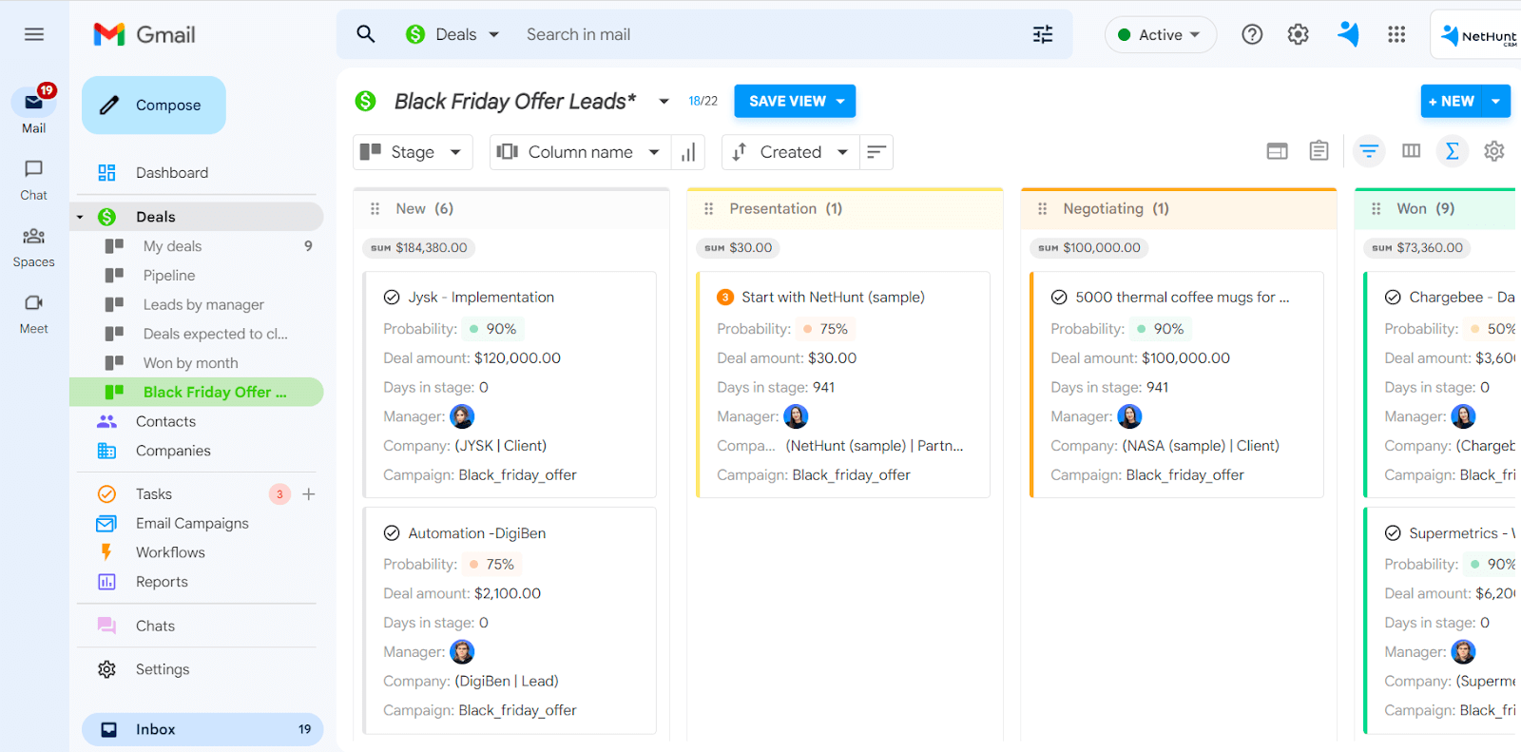Toggle check circle on Automation -DigiBen card
This screenshot has width=1521, height=752.
392,533
